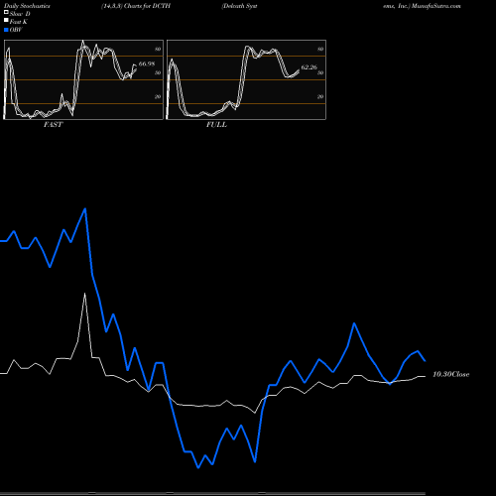Click the Slow D legend swatch

click(6, 13)
